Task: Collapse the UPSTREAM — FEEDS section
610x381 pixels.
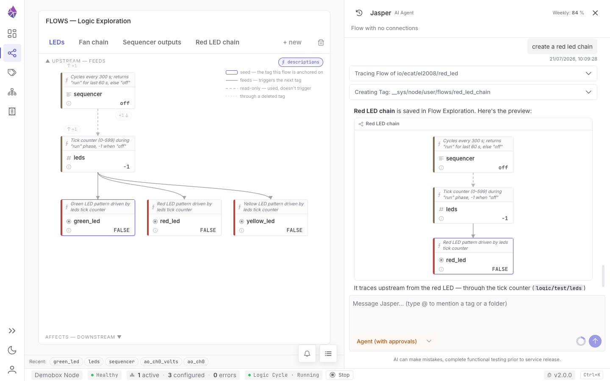Action: [75, 61]
